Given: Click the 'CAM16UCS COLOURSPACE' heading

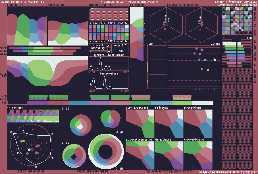Looking at the screenshot, I should [183, 5].
